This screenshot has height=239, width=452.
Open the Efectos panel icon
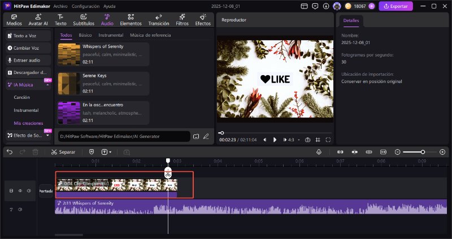point(203,20)
